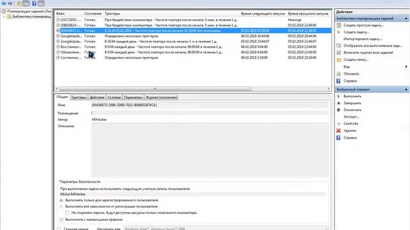Screen dimensions: 410x230
Task: Toggle the console tree toolbar icon
Action: point(26,3)
